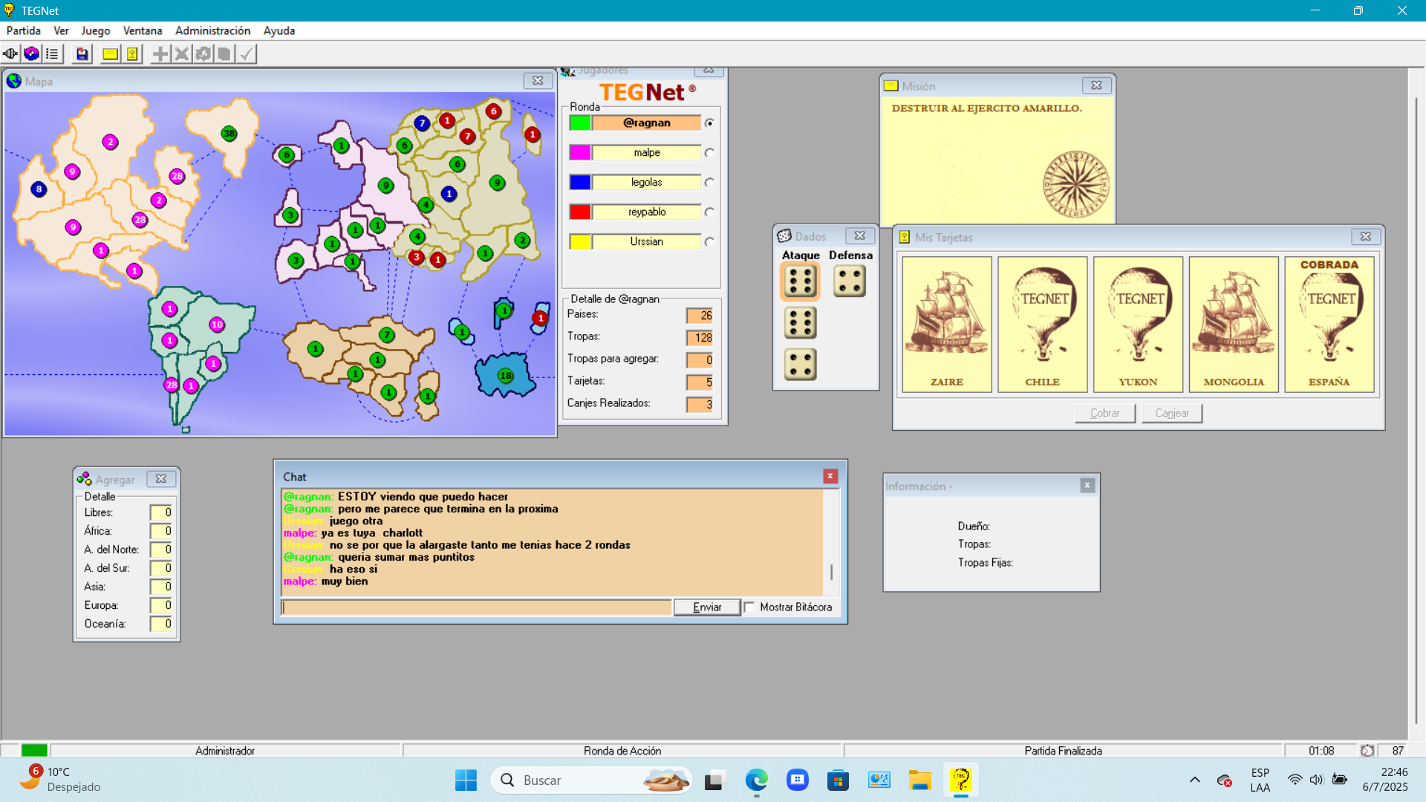Select the reypablo radio button
Viewport: 1426px width, 802px height.
click(709, 212)
